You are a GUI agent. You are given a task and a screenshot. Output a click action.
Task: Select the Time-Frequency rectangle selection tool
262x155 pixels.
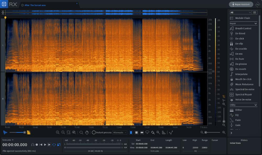(x=137, y=133)
